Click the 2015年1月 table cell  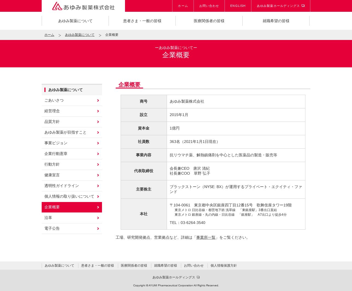[x=236, y=115]
